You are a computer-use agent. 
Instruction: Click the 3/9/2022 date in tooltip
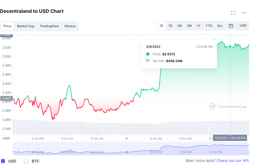(153, 47)
